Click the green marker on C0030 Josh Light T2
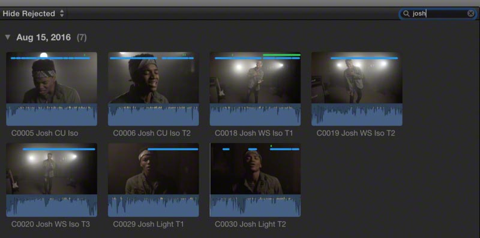This screenshot has width=480, height=238. (271, 146)
